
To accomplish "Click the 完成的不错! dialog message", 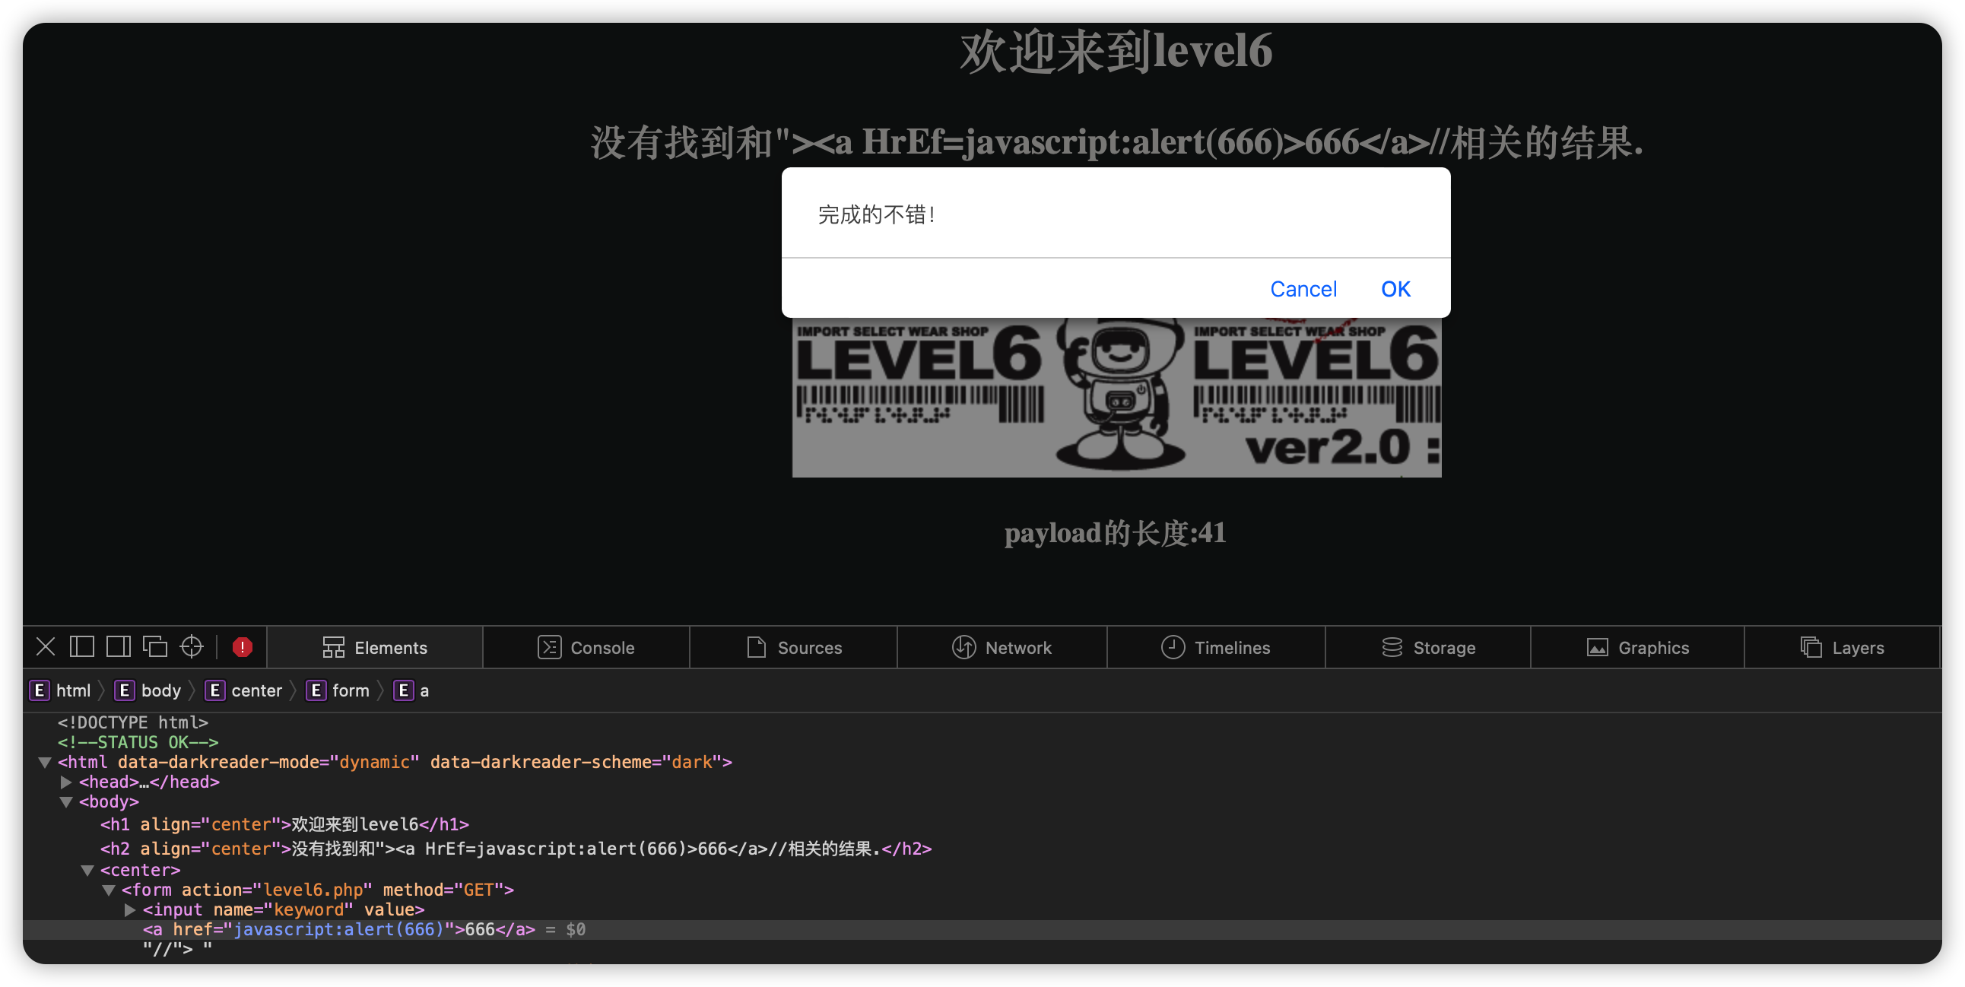I will point(877,214).
